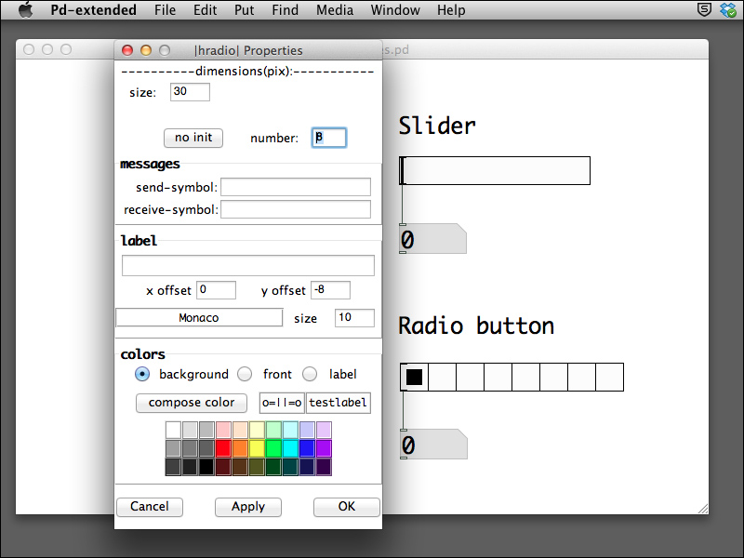Confirm properties with OK
This screenshot has height=558, width=744.
[x=346, y=507]
